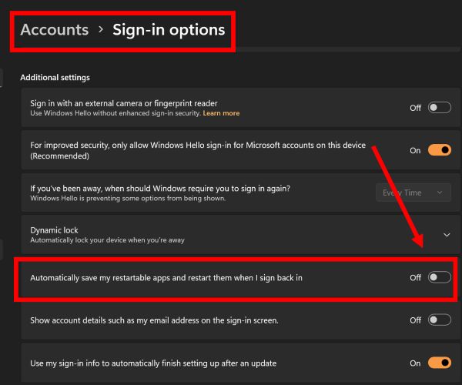This screenshot has height=385, width=462.
Task: Click 'Automatically save my restartable apps' row text
Action: [x=166, y=277]
